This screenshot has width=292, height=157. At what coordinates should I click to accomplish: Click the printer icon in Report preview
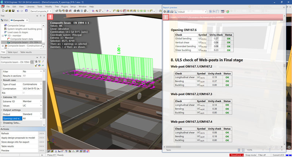click(172, 12)
